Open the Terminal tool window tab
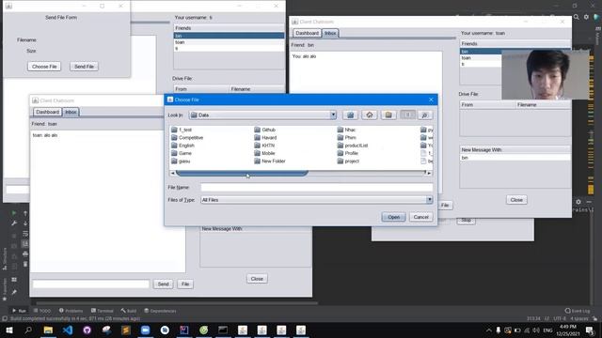 (103, 311)
